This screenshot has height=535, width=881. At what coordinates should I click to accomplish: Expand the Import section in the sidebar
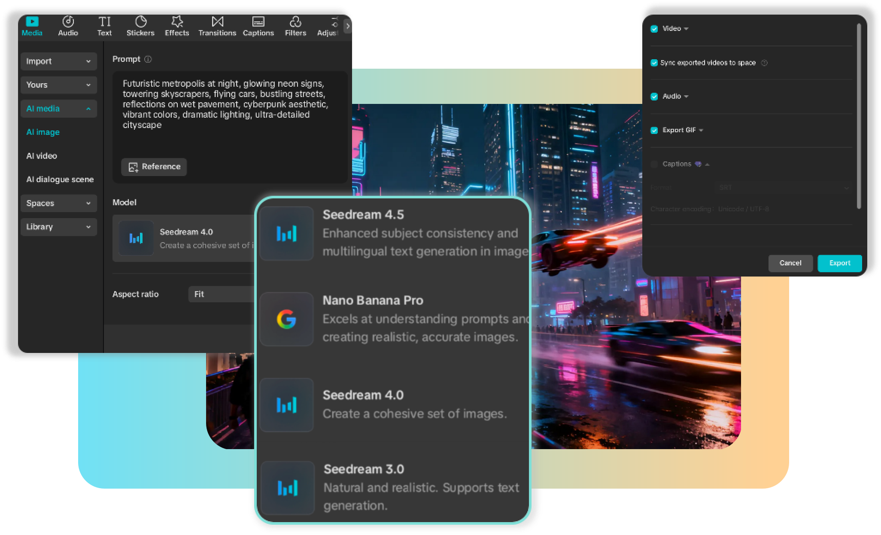pyautogui.click(x=59, y=61)
